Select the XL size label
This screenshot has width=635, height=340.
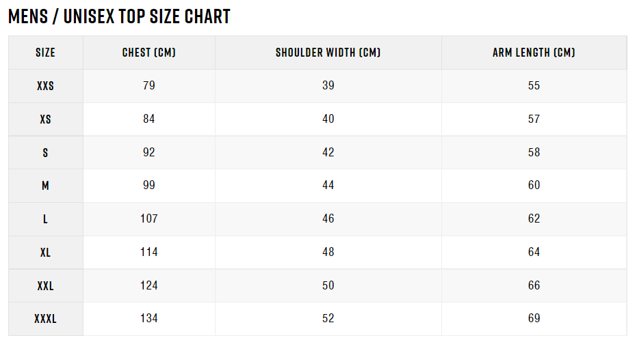point(45,253)
